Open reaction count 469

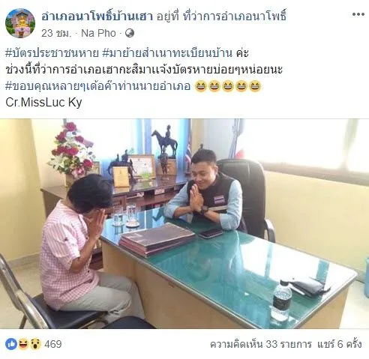[x=53, y=344]
